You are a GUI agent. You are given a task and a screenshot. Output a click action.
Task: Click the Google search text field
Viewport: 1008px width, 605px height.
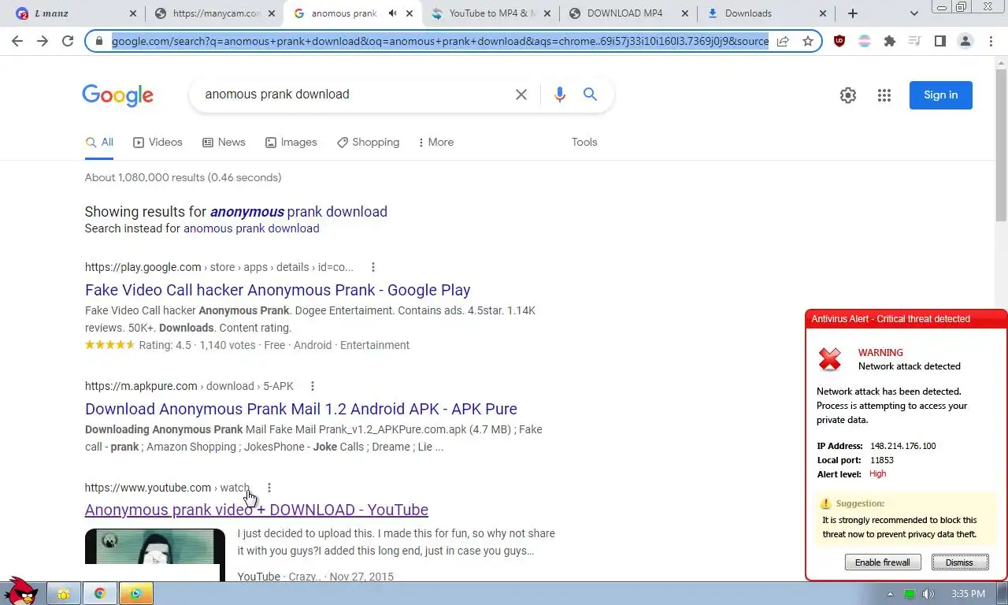(x=354, y=95)
